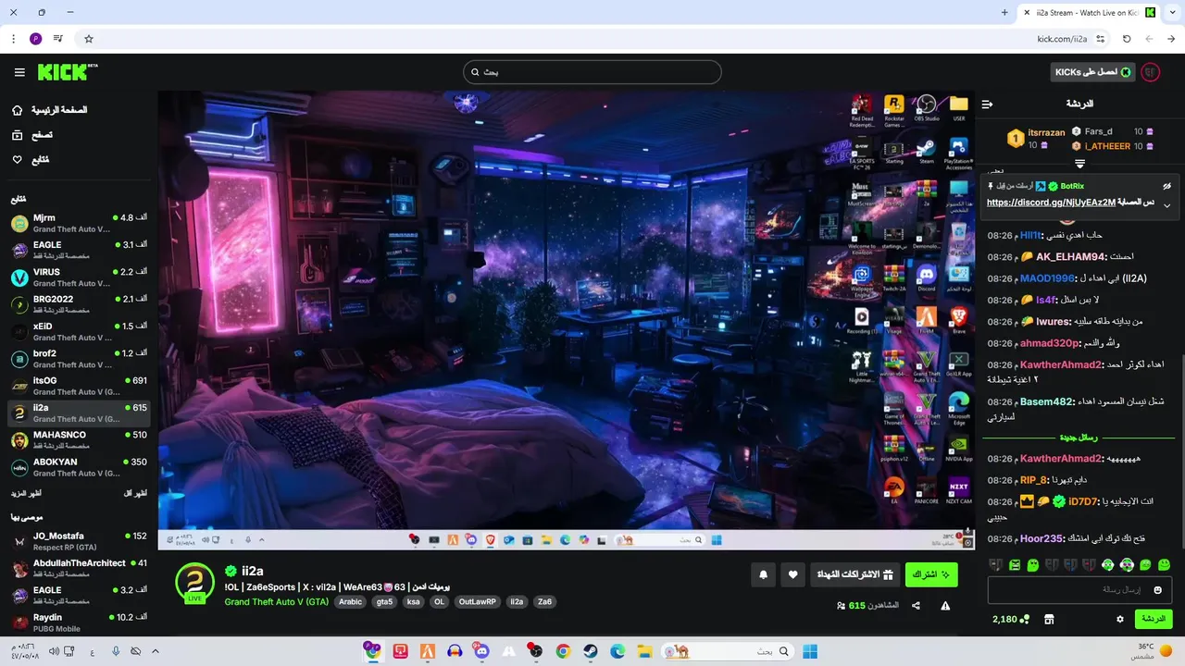1185x666 pixels.
Task: Collapse the chat panel with arrow icon
Action: 987,104
